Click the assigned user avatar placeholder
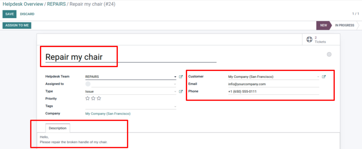The width and height of the screenshot is (362, 149). coord(88,84)
